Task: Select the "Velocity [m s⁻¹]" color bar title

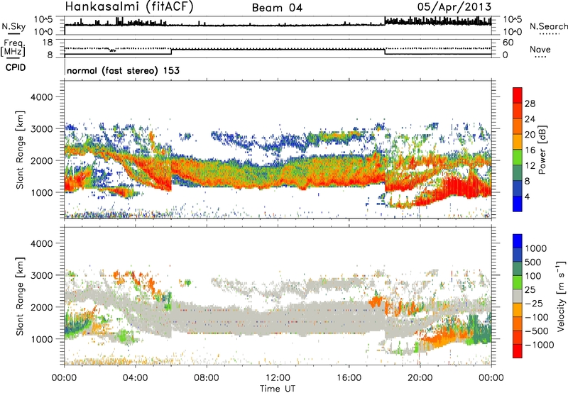Action: [x=561, y=296]
